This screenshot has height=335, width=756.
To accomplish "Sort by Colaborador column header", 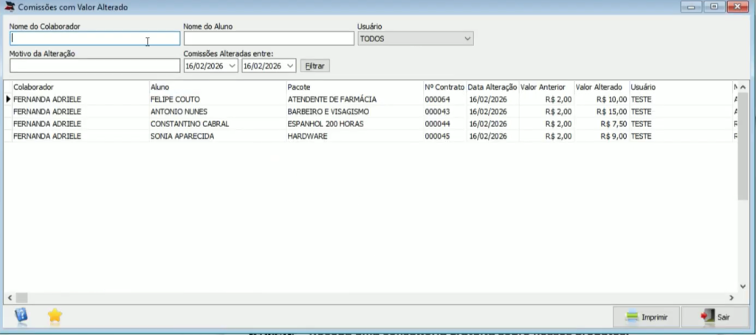I will pos(80,87).
